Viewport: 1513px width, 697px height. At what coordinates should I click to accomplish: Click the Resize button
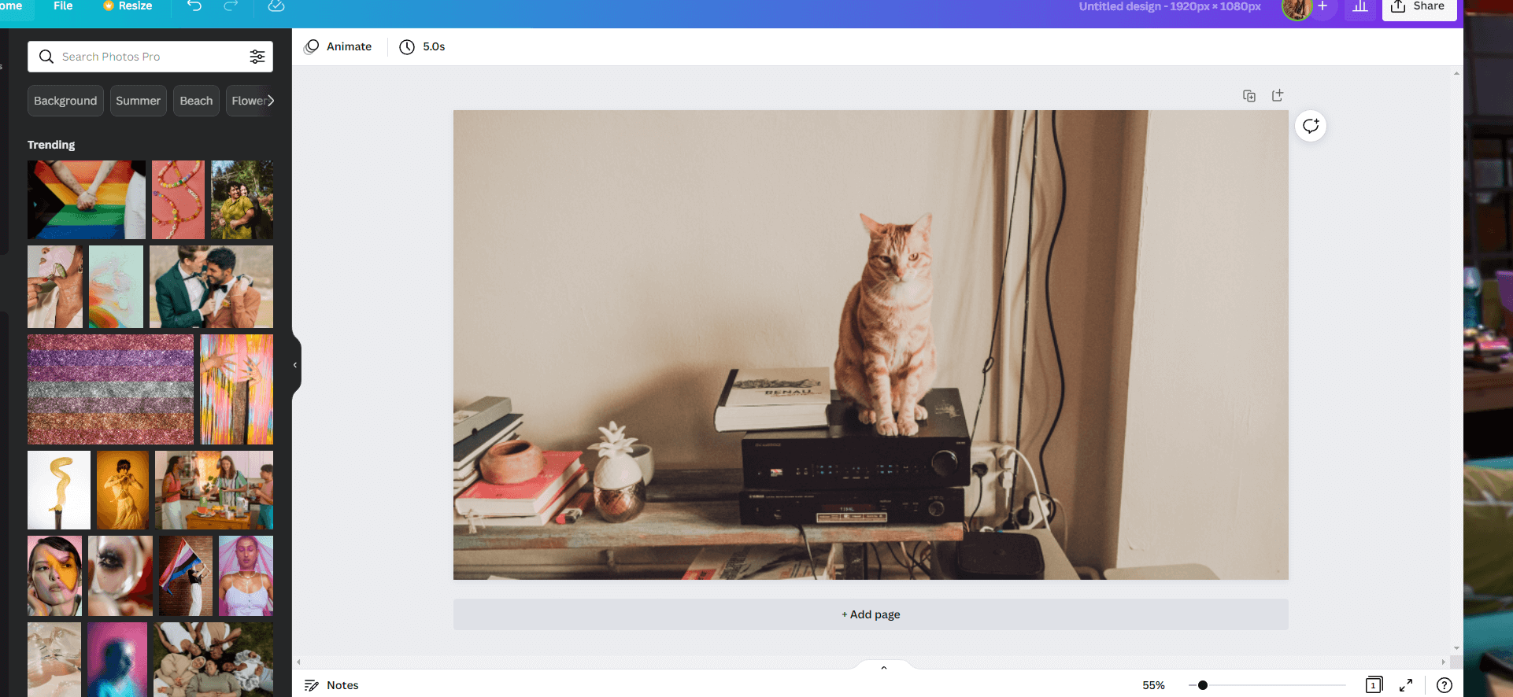pyautogui.click(x=128, y=6)
